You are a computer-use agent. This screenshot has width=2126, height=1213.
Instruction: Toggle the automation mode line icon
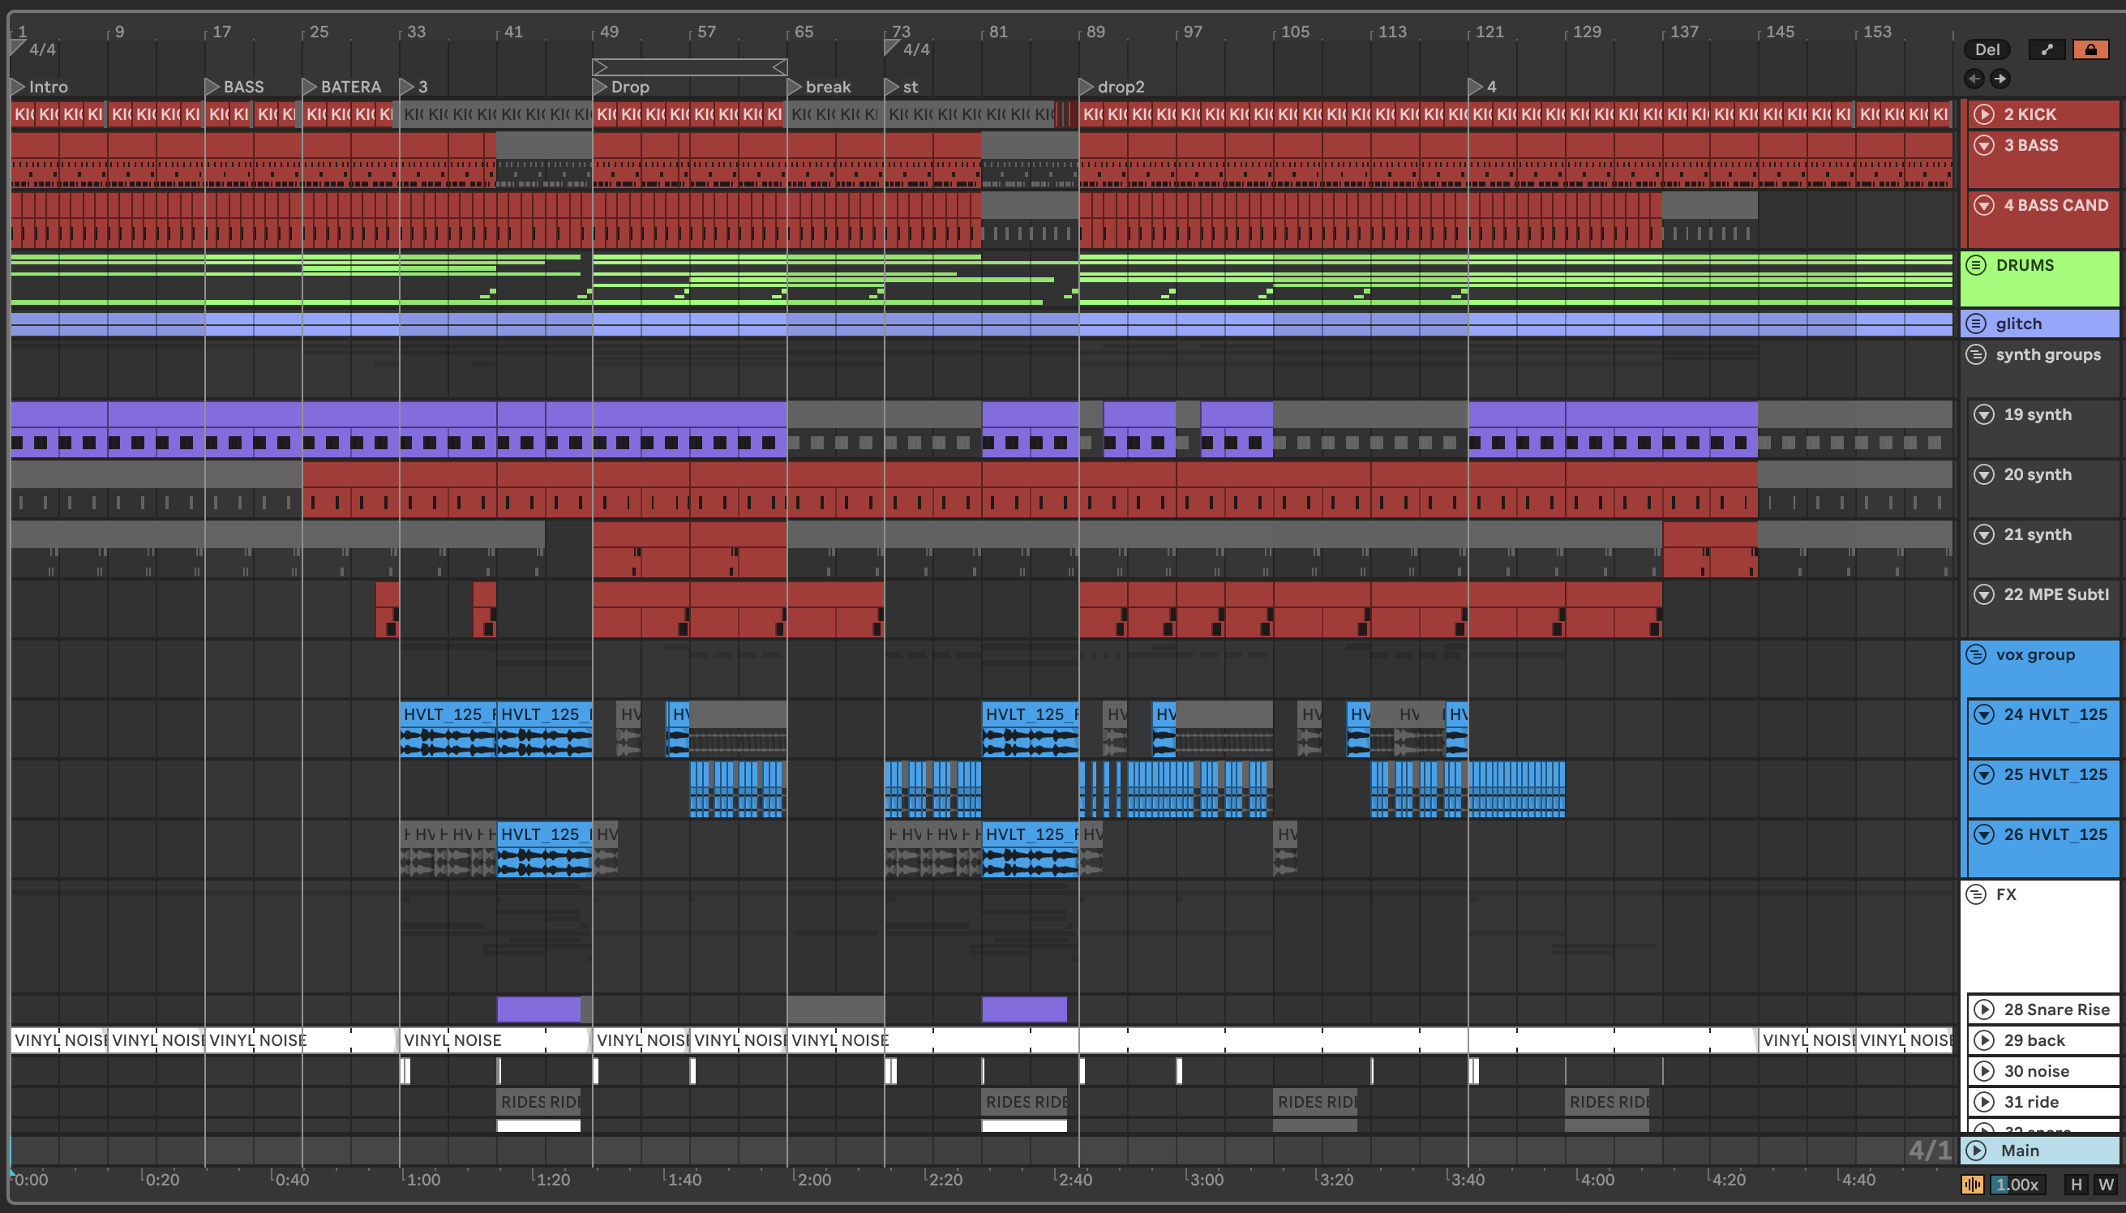pyautogui.click(x=2046, y=49)
